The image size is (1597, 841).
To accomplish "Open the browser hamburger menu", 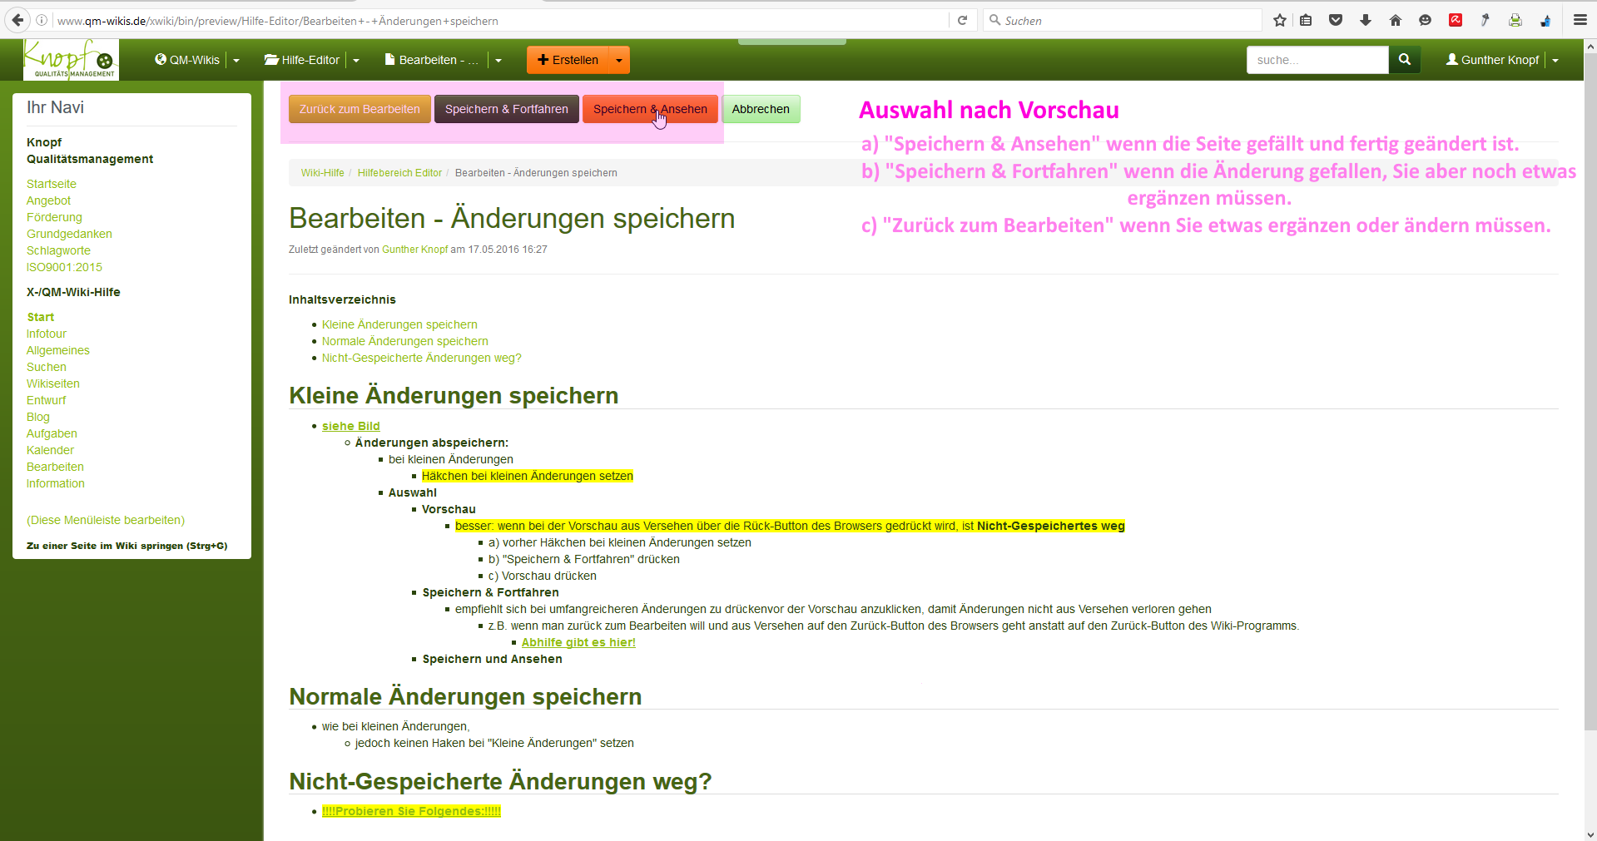I will (1580, 21).
